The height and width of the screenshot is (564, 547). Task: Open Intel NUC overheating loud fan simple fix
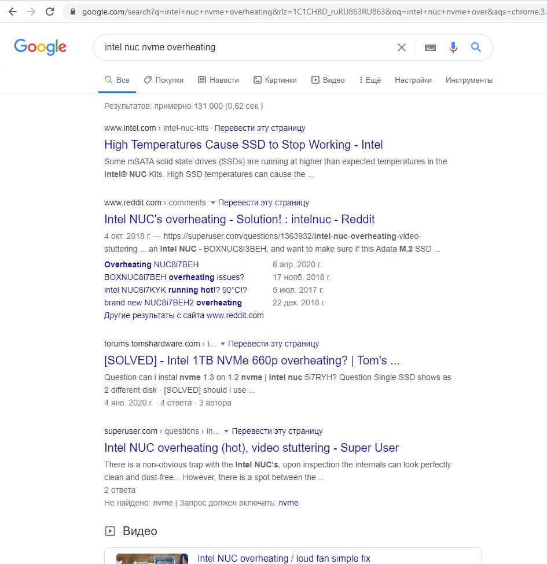coord(284,558)
